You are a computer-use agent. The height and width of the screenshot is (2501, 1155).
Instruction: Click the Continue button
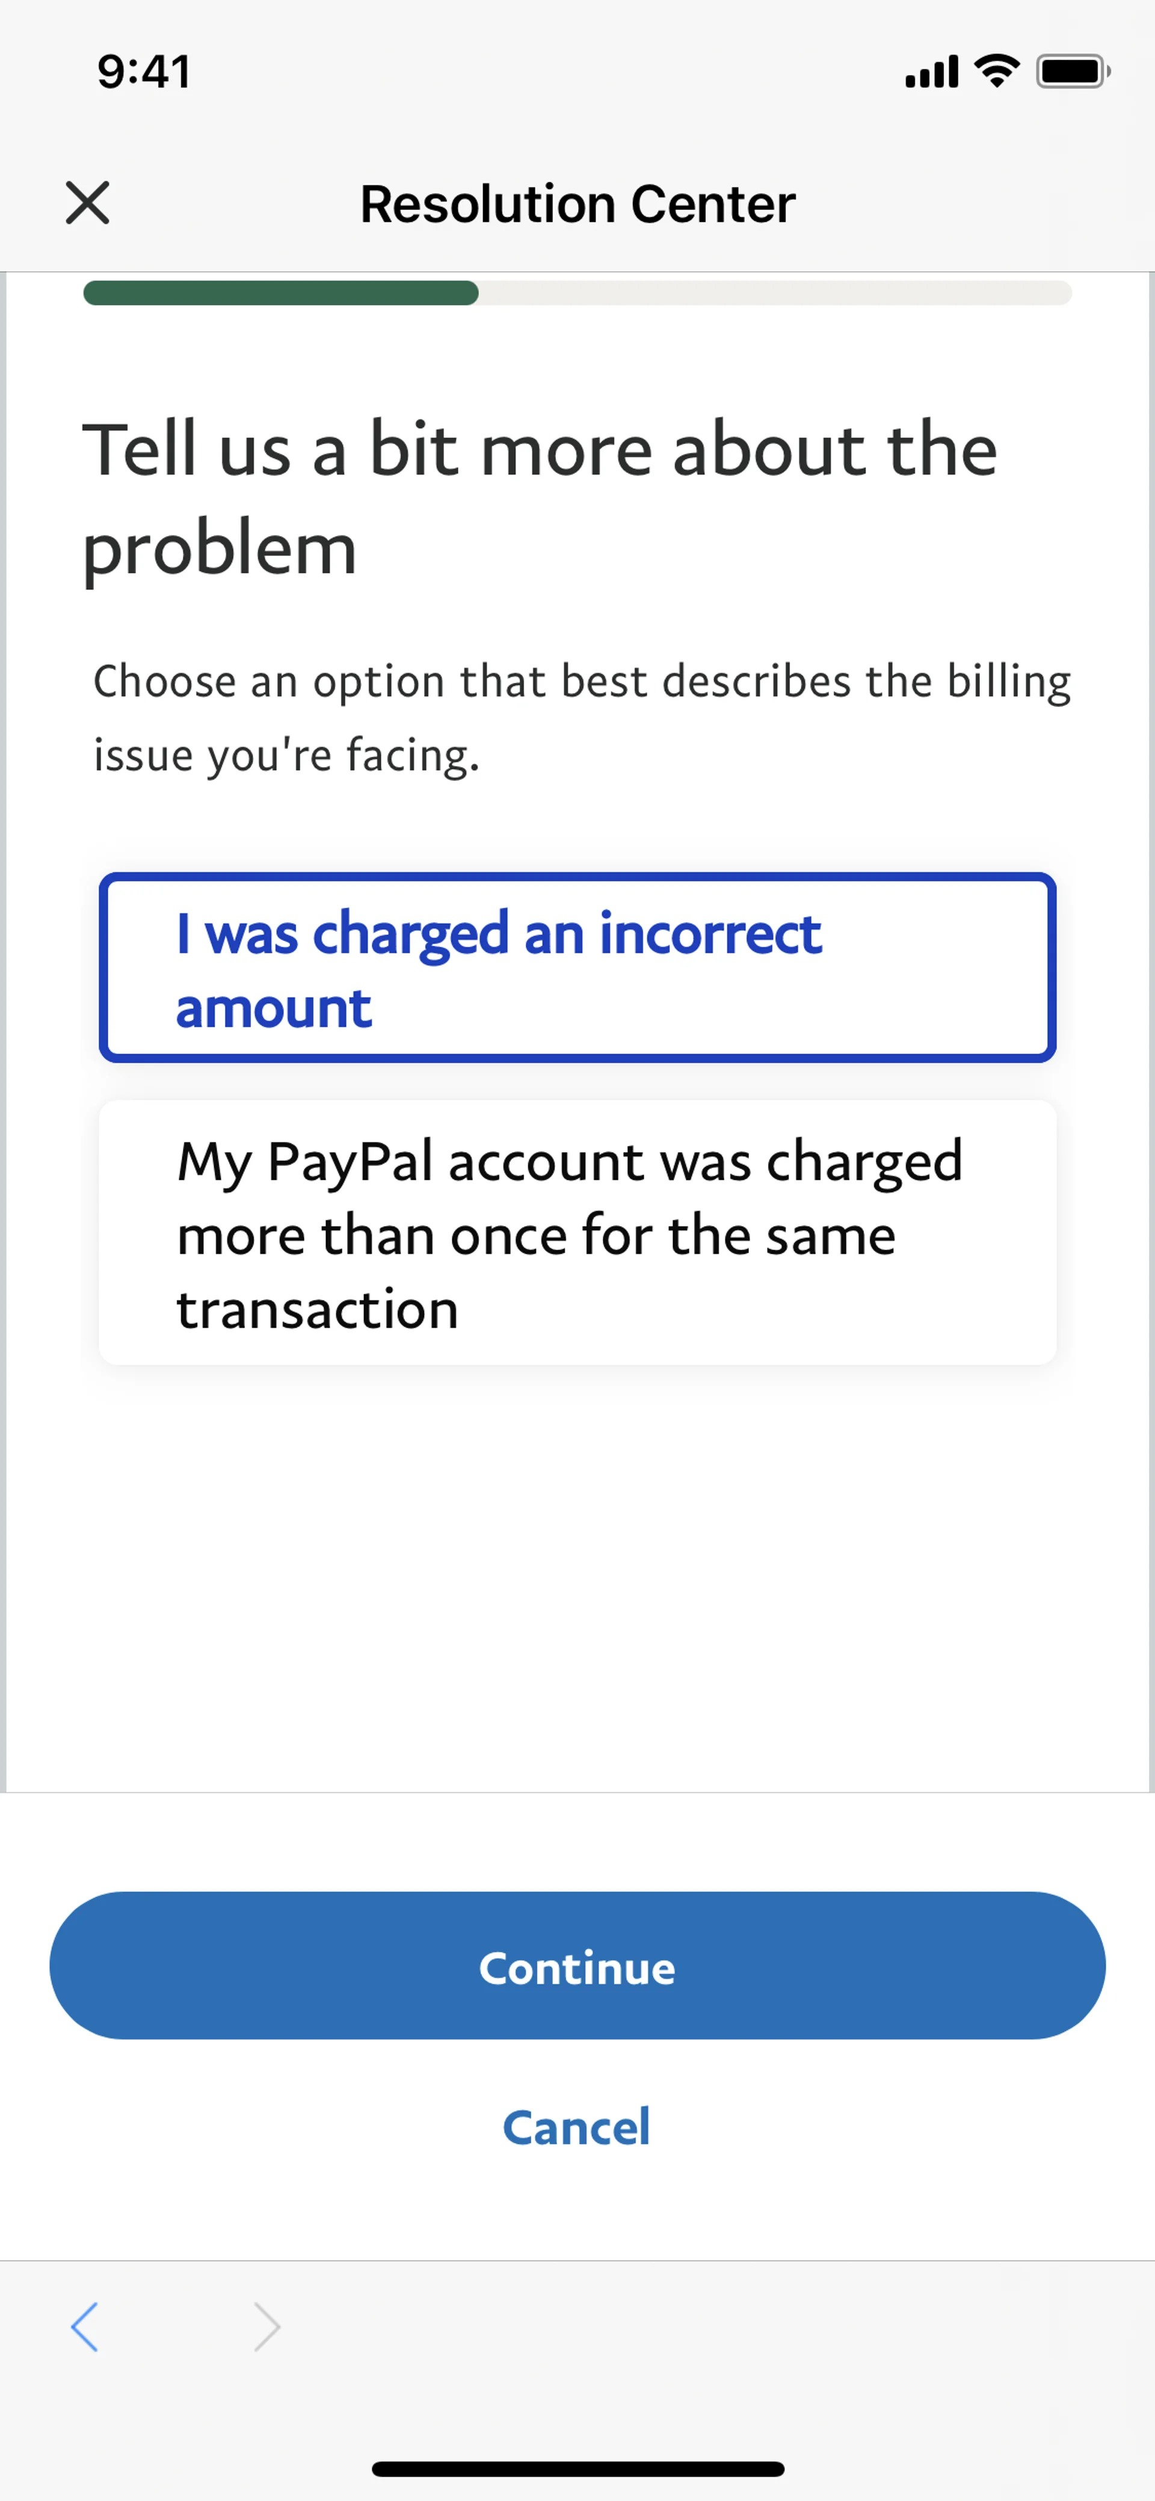pyautogui.click(x=577, y=1966)
